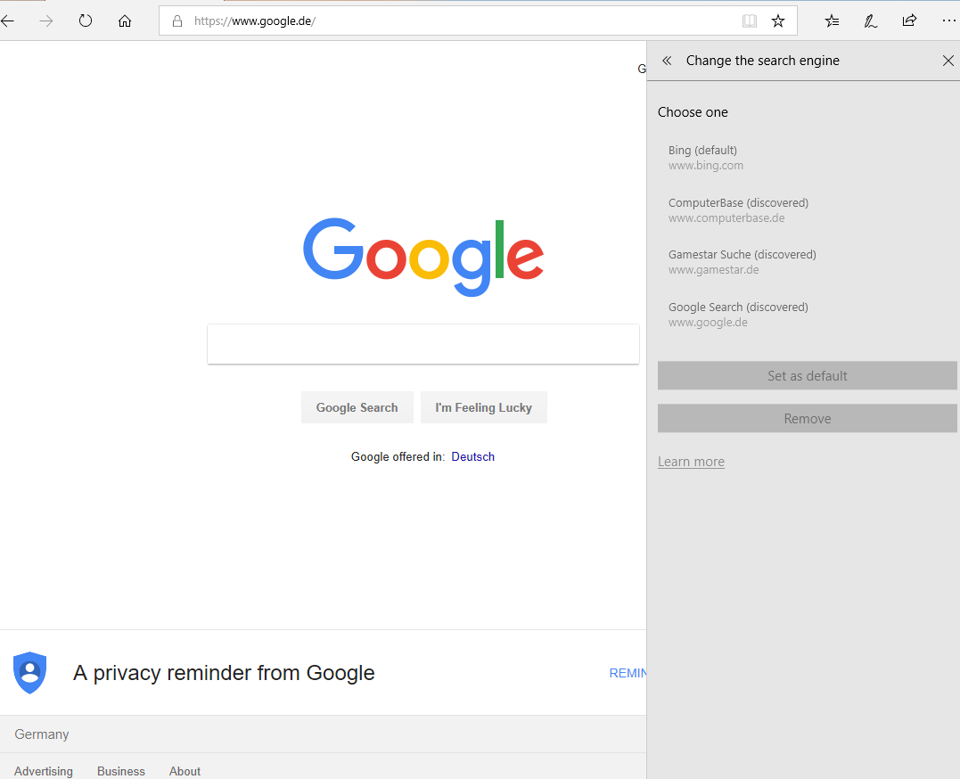Switch language with the Deutsch link
The image size is (960, 779).
click(472, 456)
